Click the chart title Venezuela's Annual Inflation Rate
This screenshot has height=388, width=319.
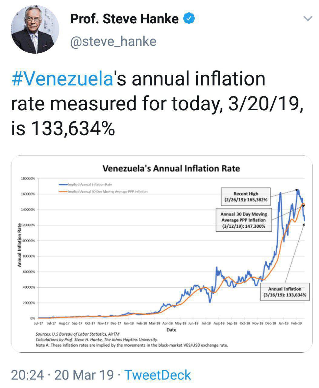[x=171, y=169]
